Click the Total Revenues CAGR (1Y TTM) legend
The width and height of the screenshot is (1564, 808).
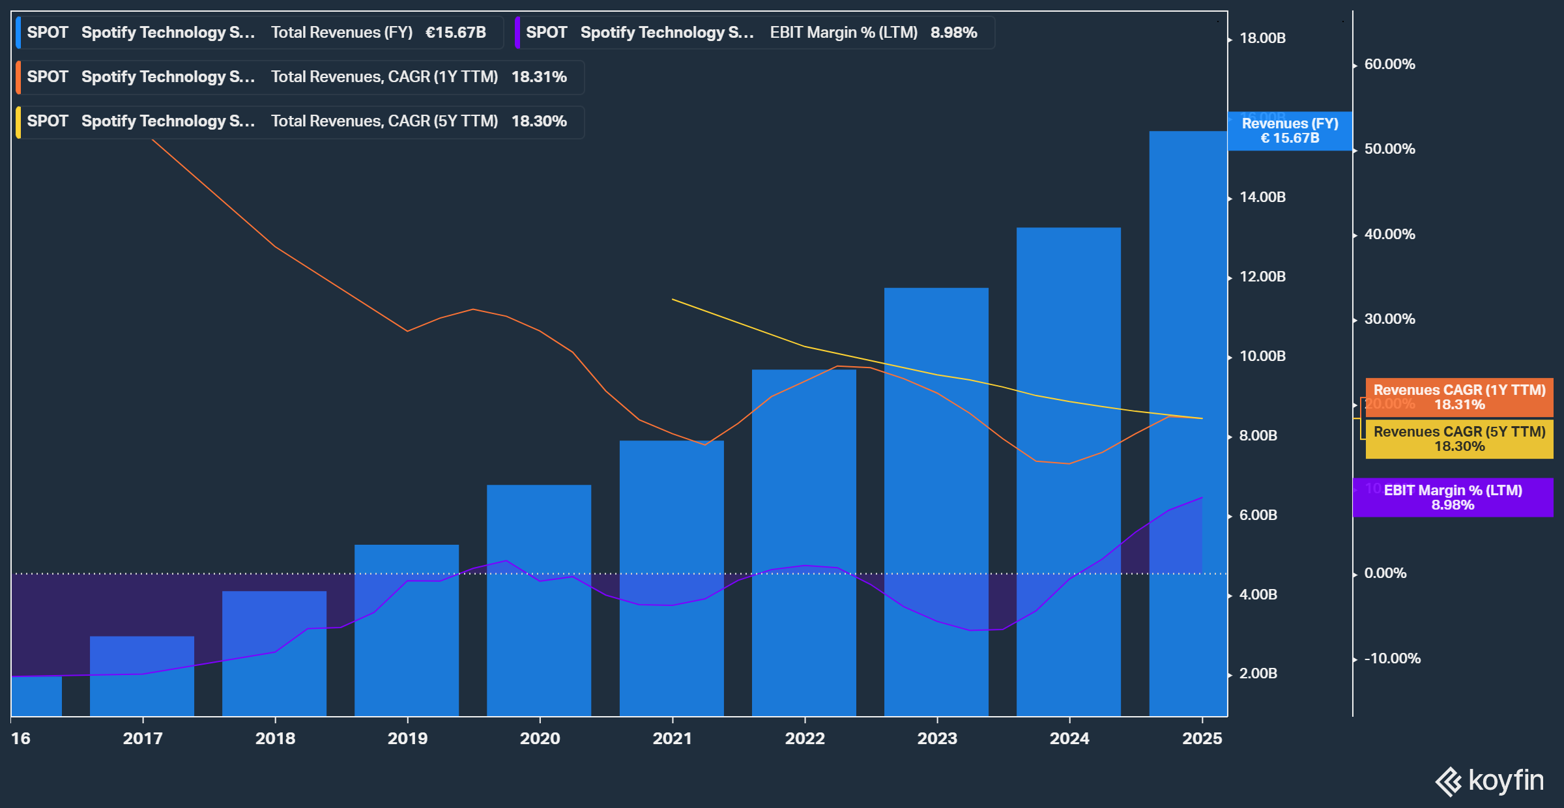click(300, 77)
